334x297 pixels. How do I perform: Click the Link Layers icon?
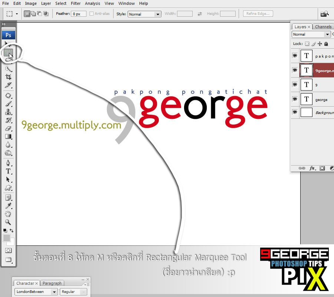pos(302,168)
